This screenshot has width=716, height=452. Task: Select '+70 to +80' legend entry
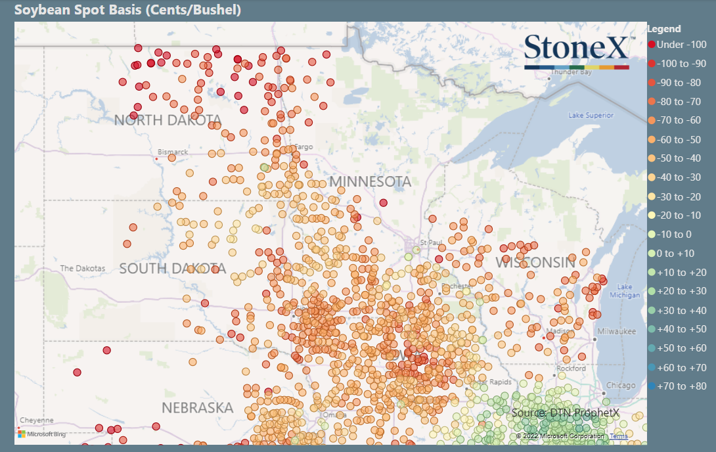coord(678,386)
